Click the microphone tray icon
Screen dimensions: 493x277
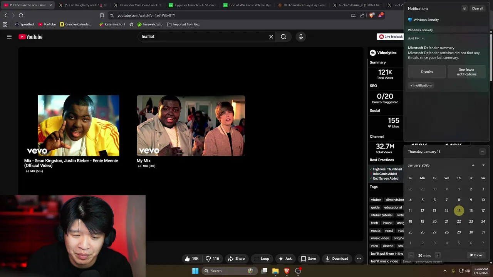(453, 271)
